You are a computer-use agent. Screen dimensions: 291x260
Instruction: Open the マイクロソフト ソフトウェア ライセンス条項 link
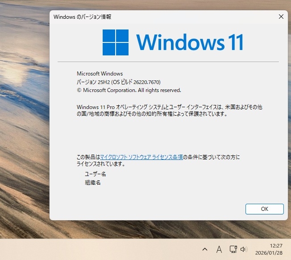141,157
